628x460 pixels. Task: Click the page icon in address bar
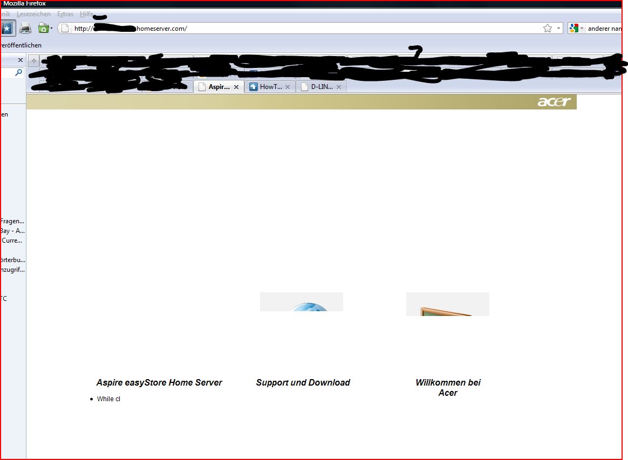[65, 29]
